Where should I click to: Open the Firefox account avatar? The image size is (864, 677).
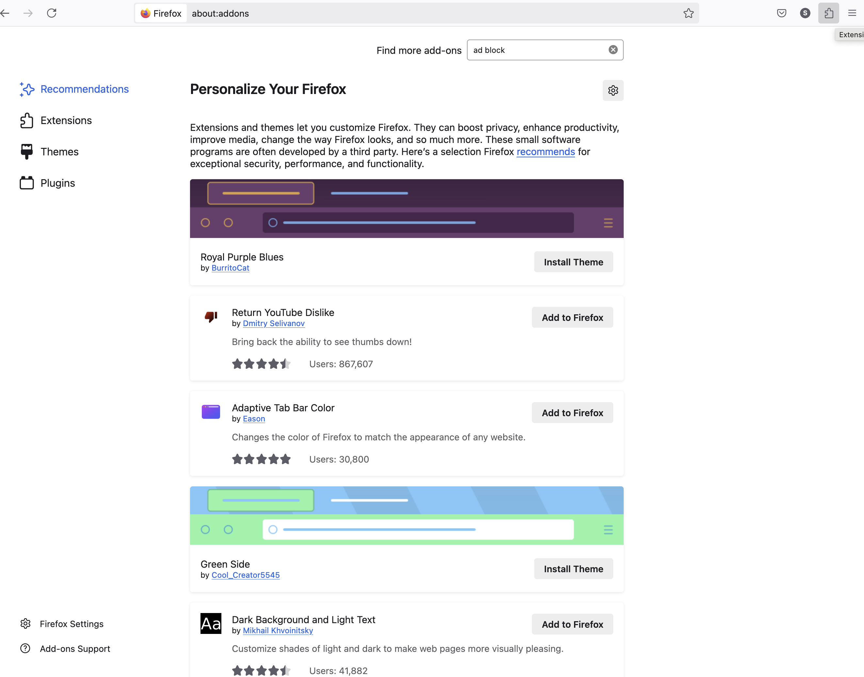click(x=805, y=13)
